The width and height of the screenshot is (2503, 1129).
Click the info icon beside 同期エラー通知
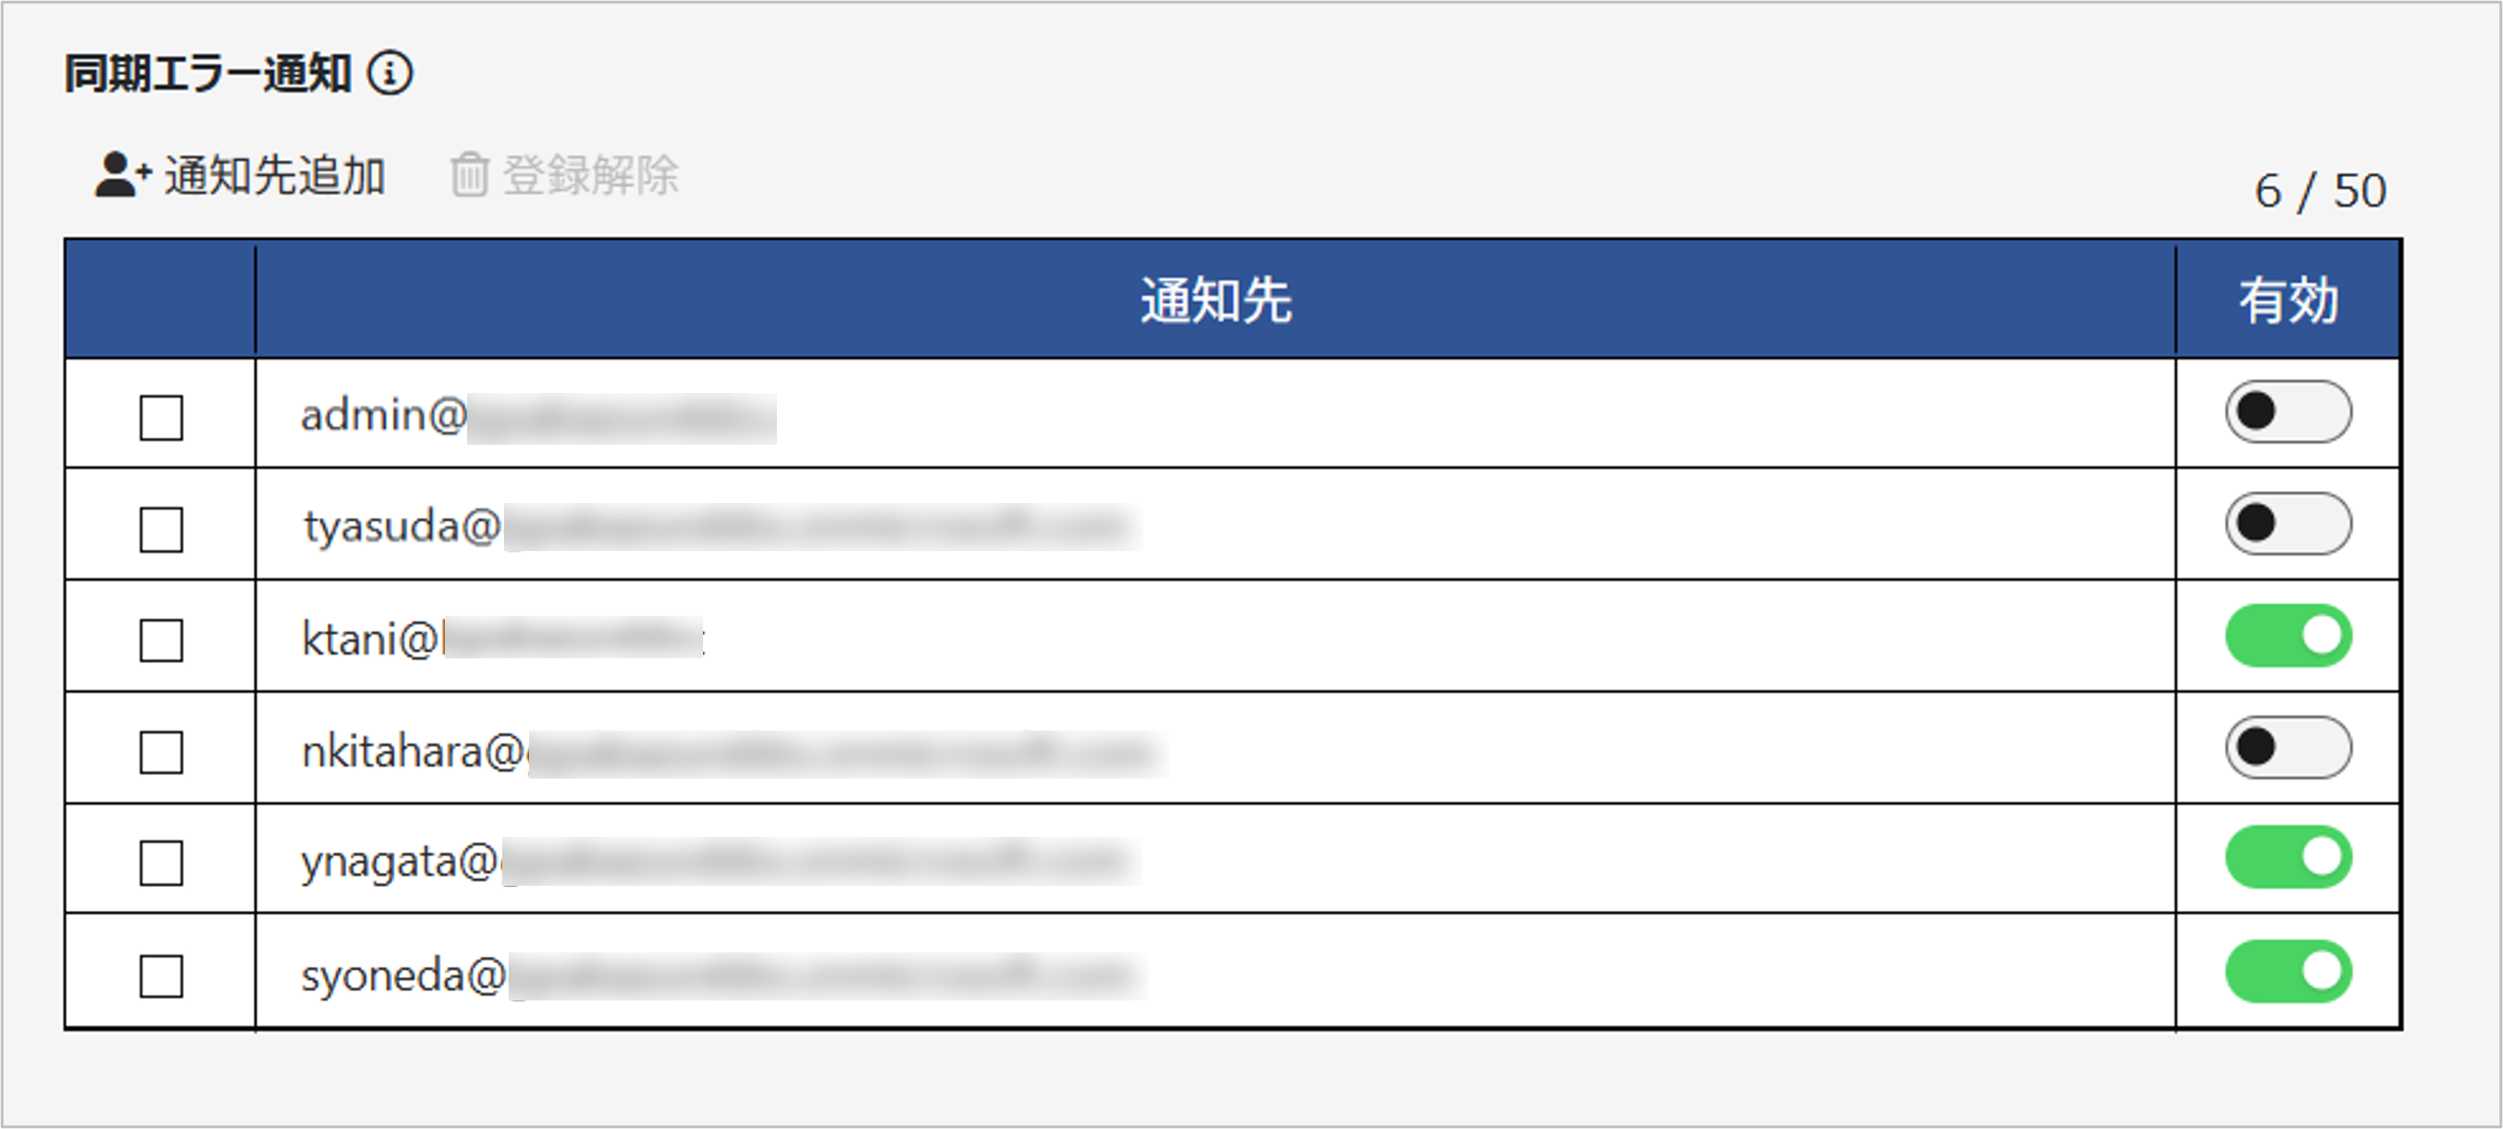[x=390, y=73]
